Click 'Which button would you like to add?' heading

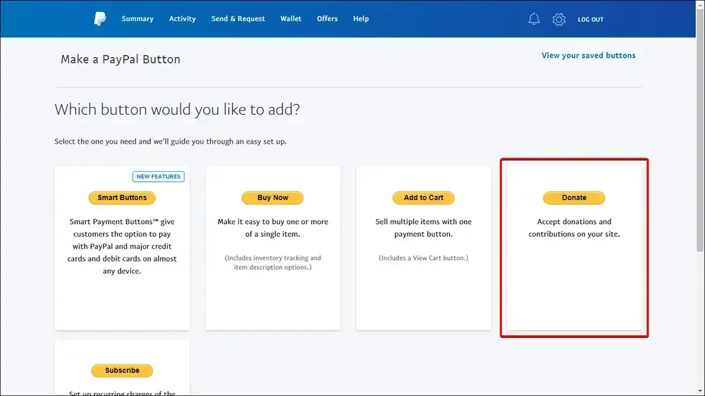pyautogui.click(x=177, y=109)
